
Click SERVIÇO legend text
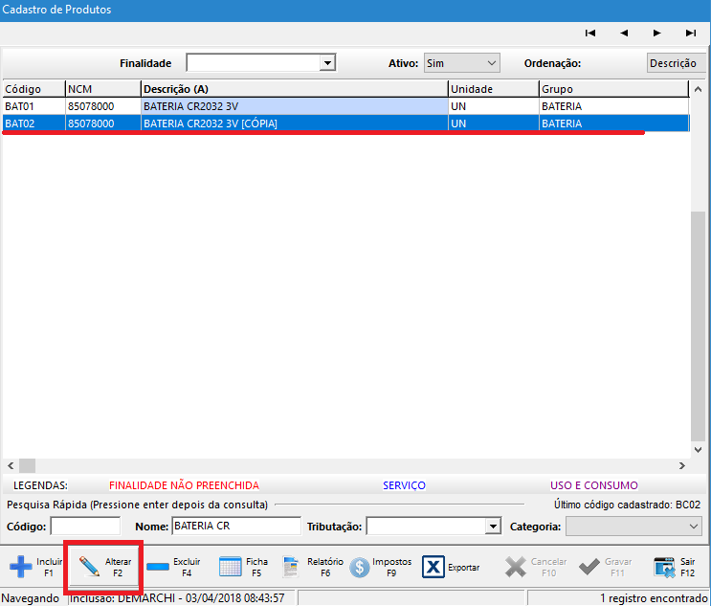tap(404, 485)
